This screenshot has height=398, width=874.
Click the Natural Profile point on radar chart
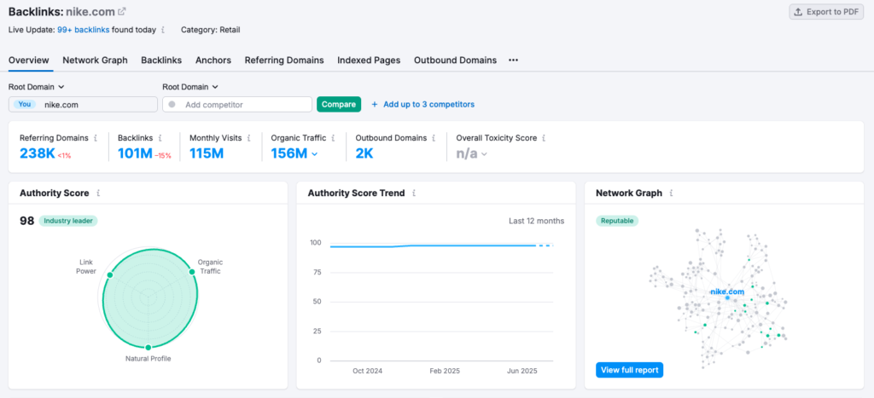(x=149, y=348)
